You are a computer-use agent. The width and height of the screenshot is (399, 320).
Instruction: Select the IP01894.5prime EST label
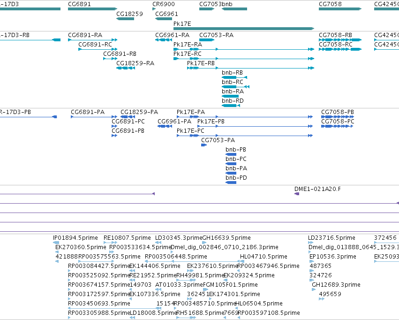coord(75,238)
